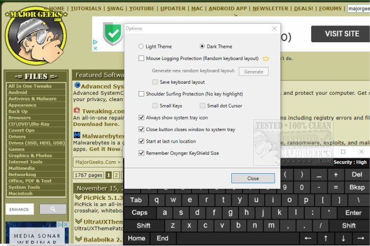Click the ENHANCE search input in sidebar
This screenshot has height=246, width=370.
coord(20,209)
